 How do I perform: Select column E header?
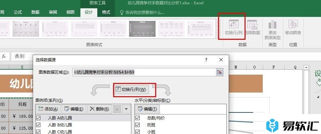(x=22, y=67)
